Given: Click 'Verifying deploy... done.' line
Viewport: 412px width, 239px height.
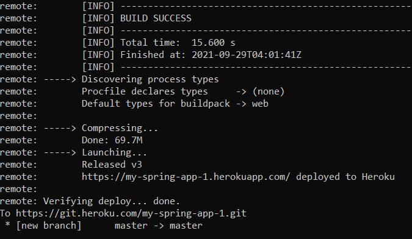Looking at the screenshot, I should pyautogui.click(x=112, y=201).
